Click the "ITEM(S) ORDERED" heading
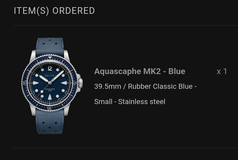 tap(54, 11)
